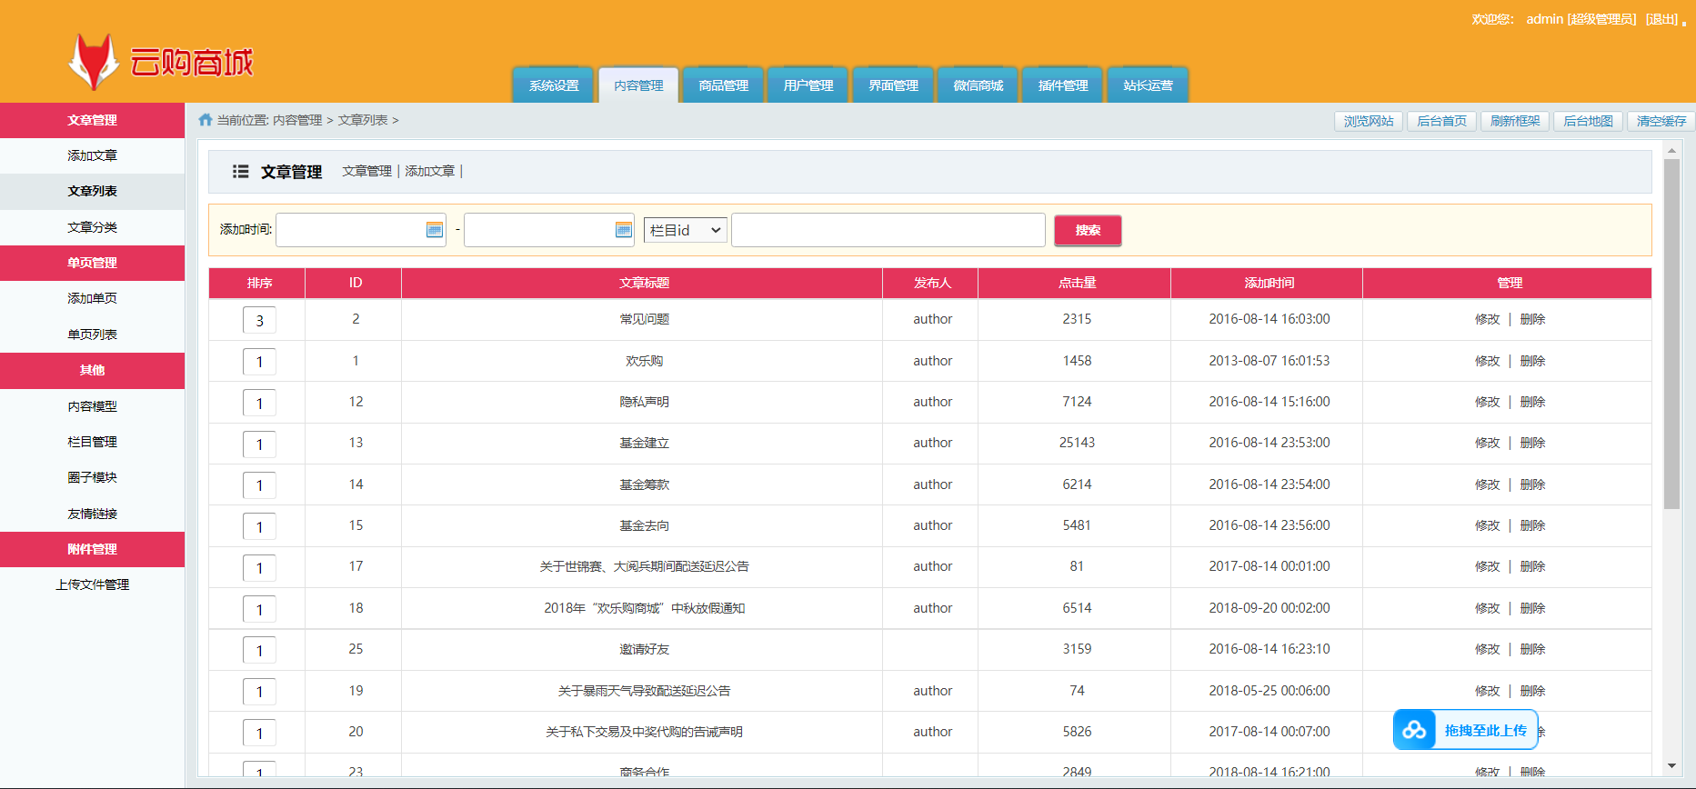The width and height of the screenshot is (1696, 789).
Task: Open the 插件管理 tab
Action: click(1063, 85)
